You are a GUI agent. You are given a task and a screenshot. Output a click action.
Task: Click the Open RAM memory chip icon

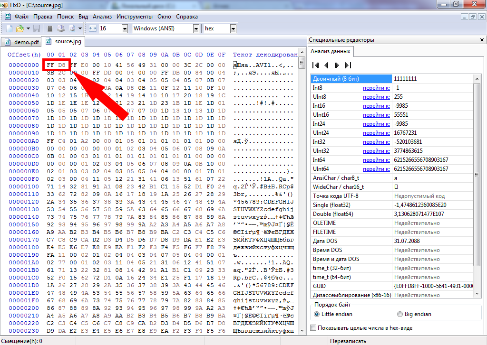click(49, 28)
